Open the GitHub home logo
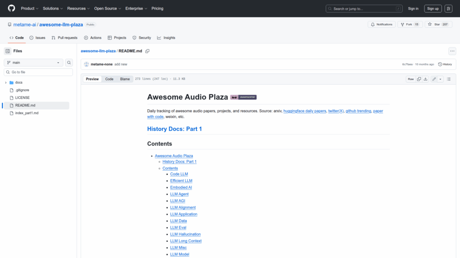The image size is (460, 258). pos(11,9)
